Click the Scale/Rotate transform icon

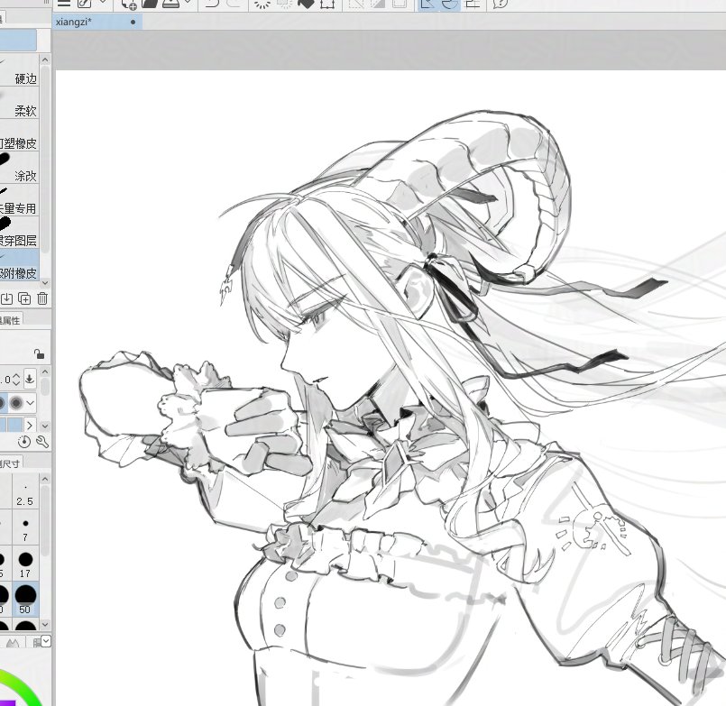coord(326,4)
